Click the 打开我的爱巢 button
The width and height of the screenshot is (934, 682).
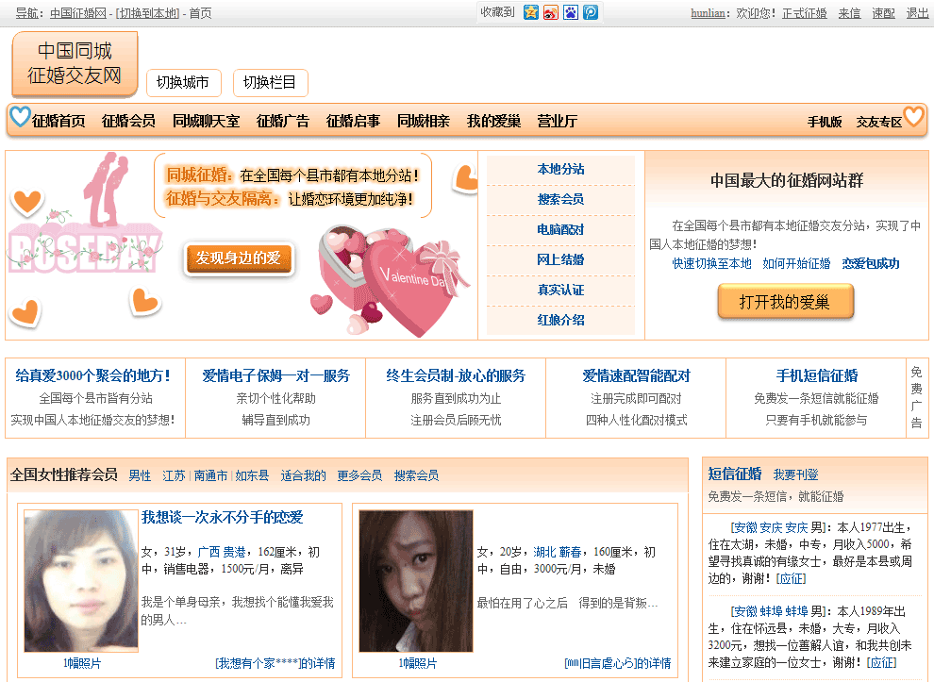coord(785,302)
